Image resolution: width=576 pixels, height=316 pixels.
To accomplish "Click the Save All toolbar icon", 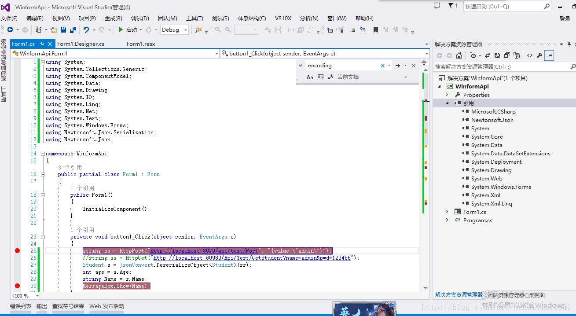I will pyautogui.click(x=73, y=30).
